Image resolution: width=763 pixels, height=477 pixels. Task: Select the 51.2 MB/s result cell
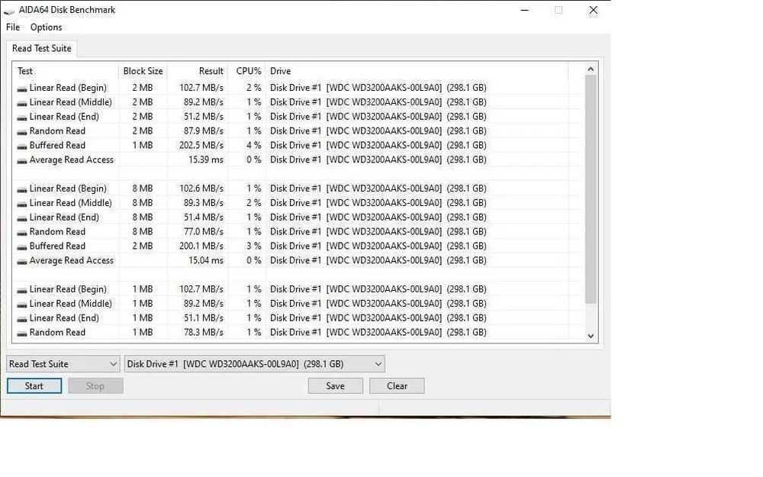pyautogui.click(x=204, y=116)
